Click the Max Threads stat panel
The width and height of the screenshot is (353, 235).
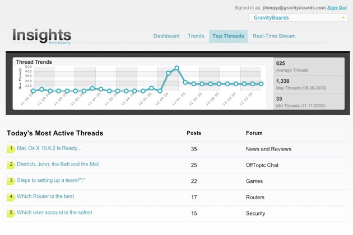pos(309,84)
